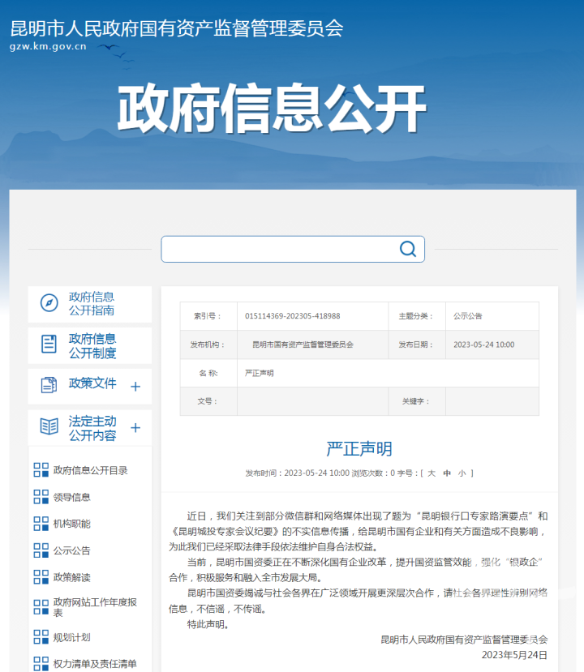Click the search input box

tap(280, 249)
